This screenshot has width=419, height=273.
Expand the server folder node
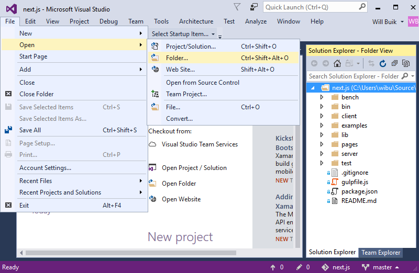(322, 154)
